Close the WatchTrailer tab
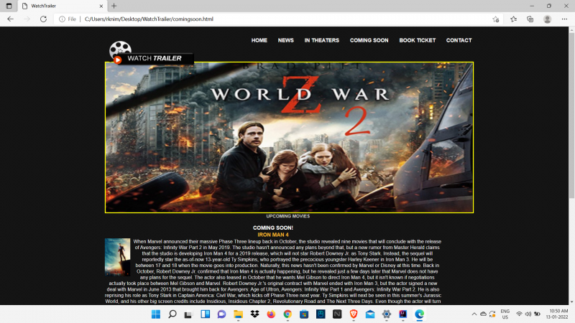Viewport: 575px width, 323px height. pos(101,6)
